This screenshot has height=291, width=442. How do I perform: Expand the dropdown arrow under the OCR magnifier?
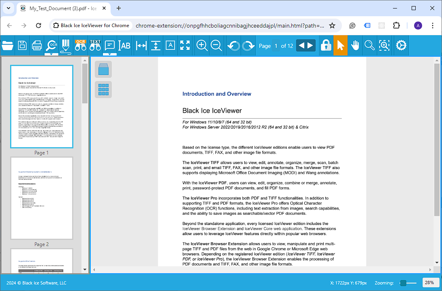(x=51, y=54)
